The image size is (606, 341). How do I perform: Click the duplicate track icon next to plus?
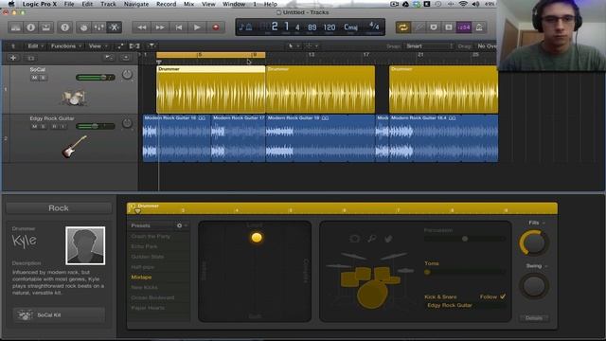coord(31,58)
